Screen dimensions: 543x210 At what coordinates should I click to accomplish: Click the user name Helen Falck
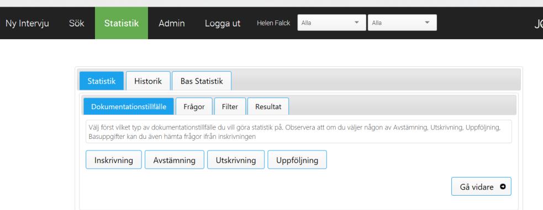pos(273,23)
